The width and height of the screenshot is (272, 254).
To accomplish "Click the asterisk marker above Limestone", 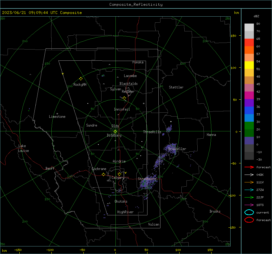I will coord(57,114).
